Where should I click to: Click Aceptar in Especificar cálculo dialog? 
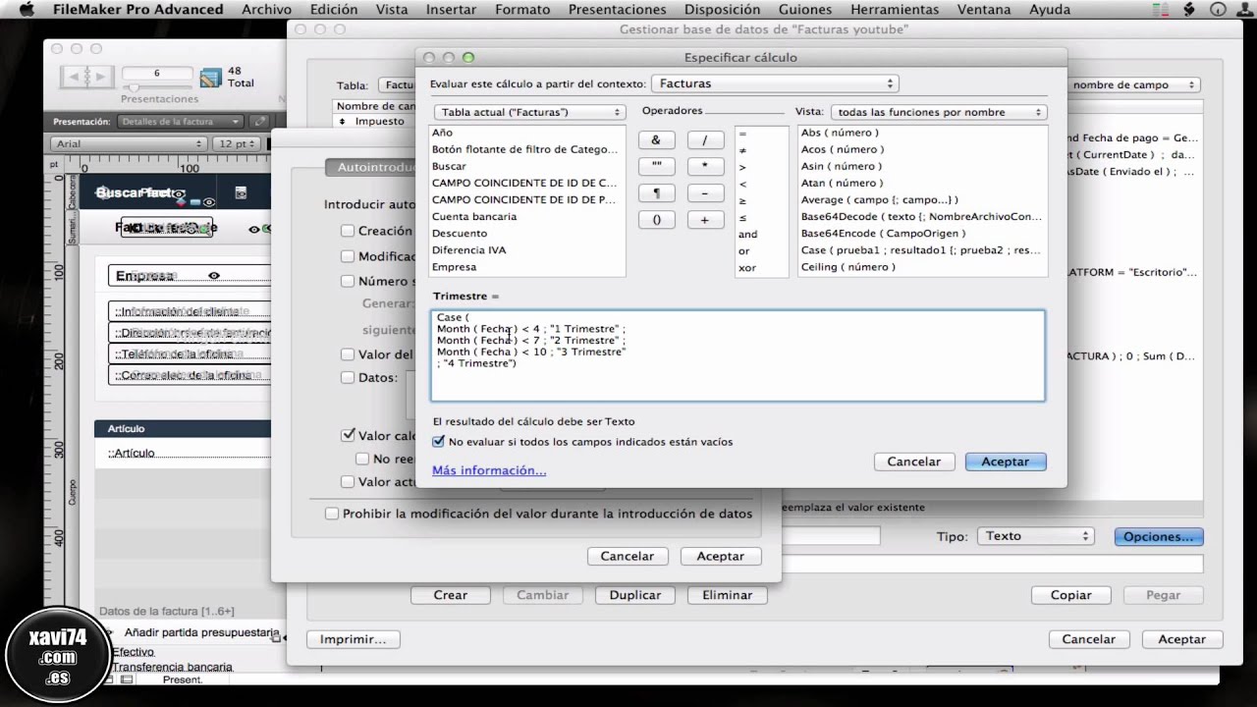pos(1006,462)
